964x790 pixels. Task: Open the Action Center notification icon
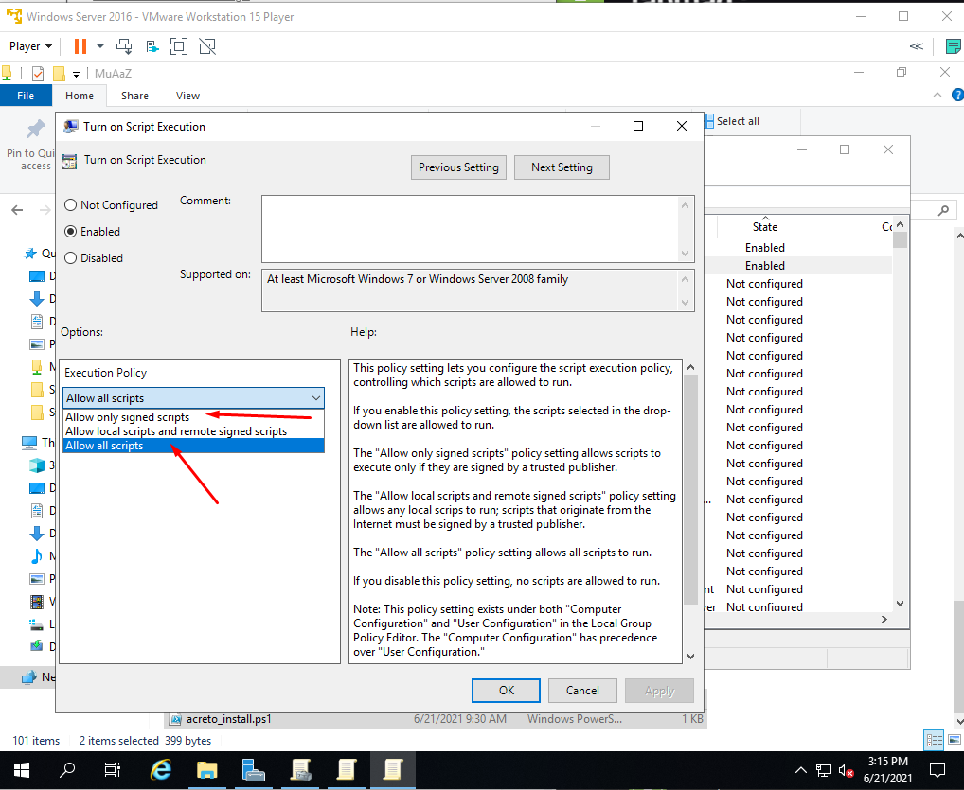[x=937, y=770]
